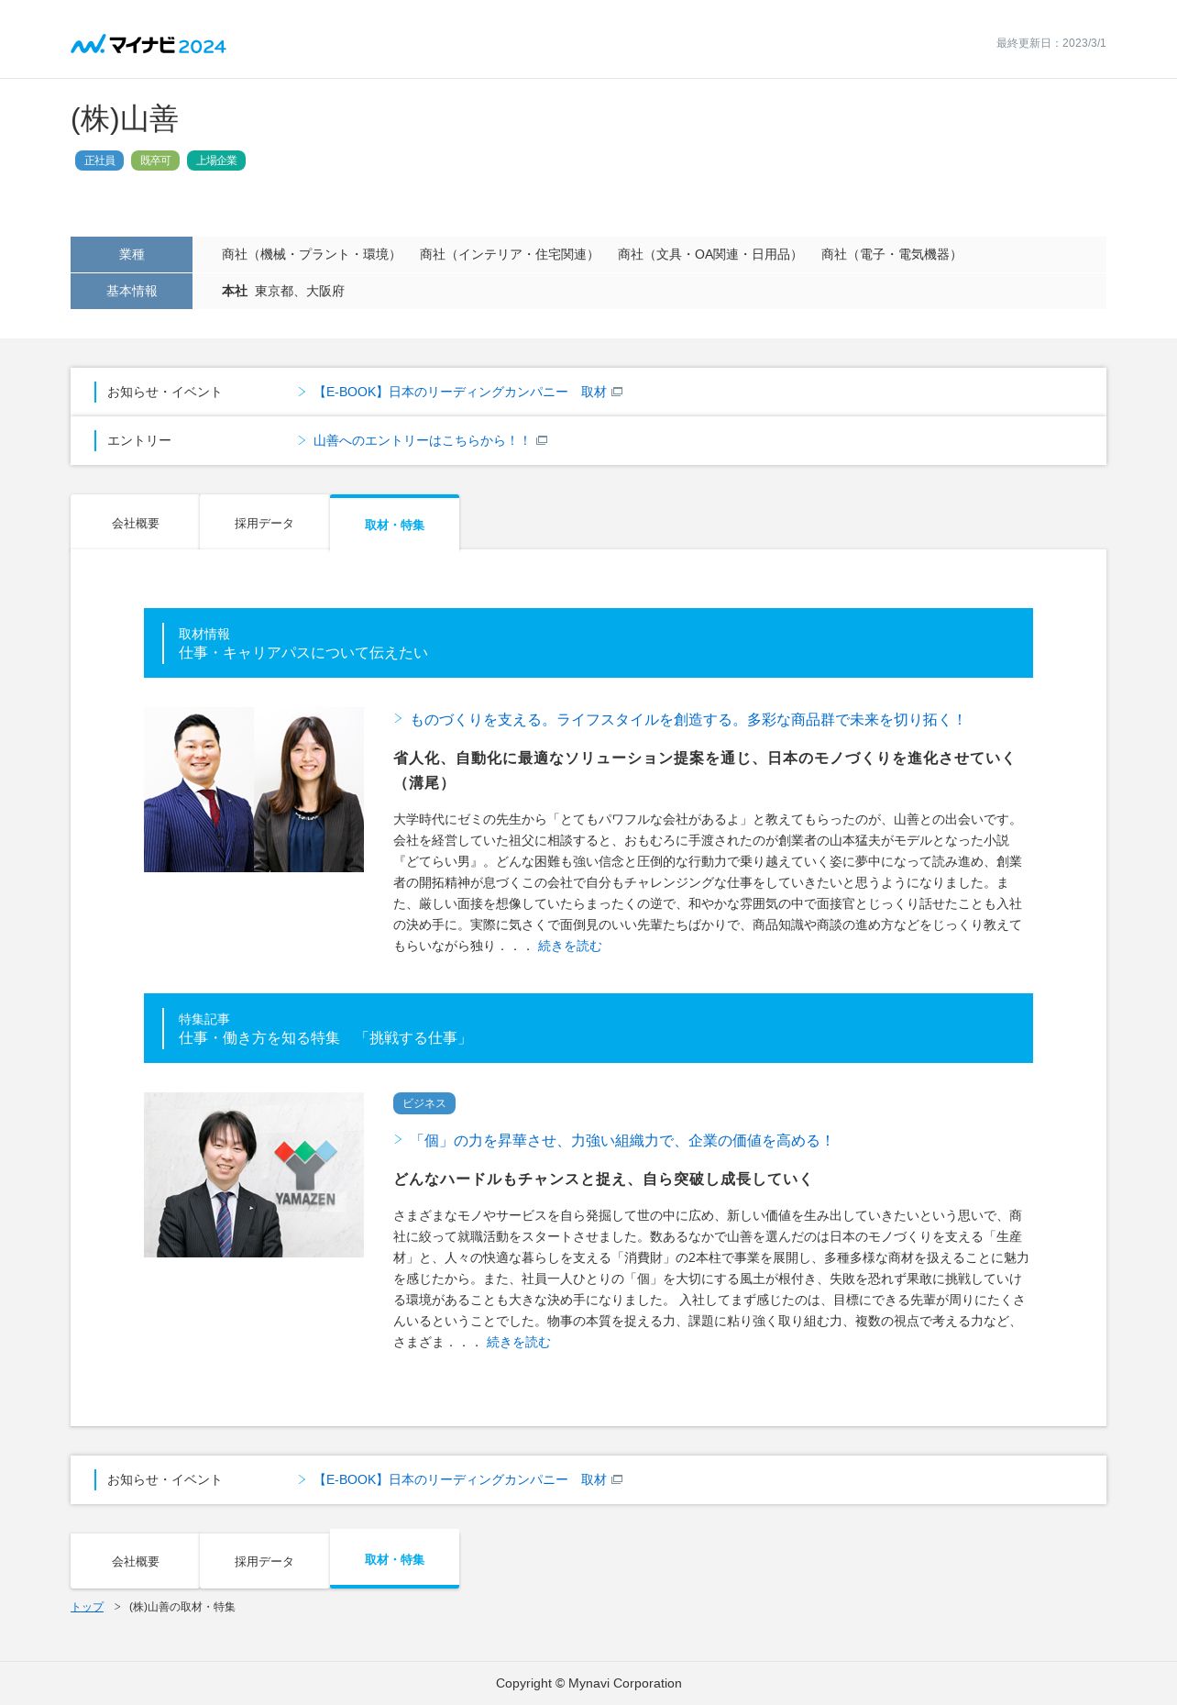This screenshot has height=1705, width=1177.
Task: Open the 採用データ tab at bottom
Action: tap(264, 1561)
